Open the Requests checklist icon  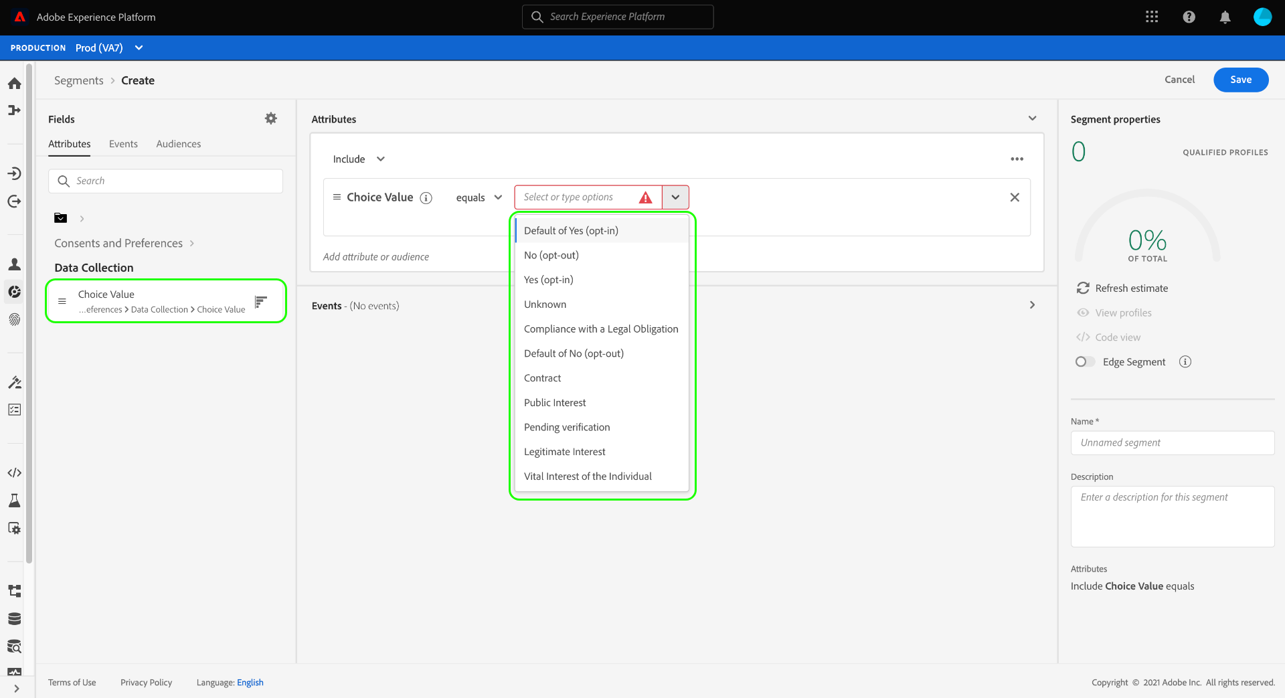pos(14,410)
